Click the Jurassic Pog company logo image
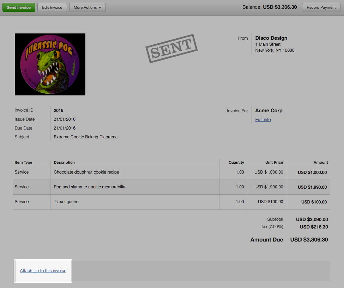 50,64
